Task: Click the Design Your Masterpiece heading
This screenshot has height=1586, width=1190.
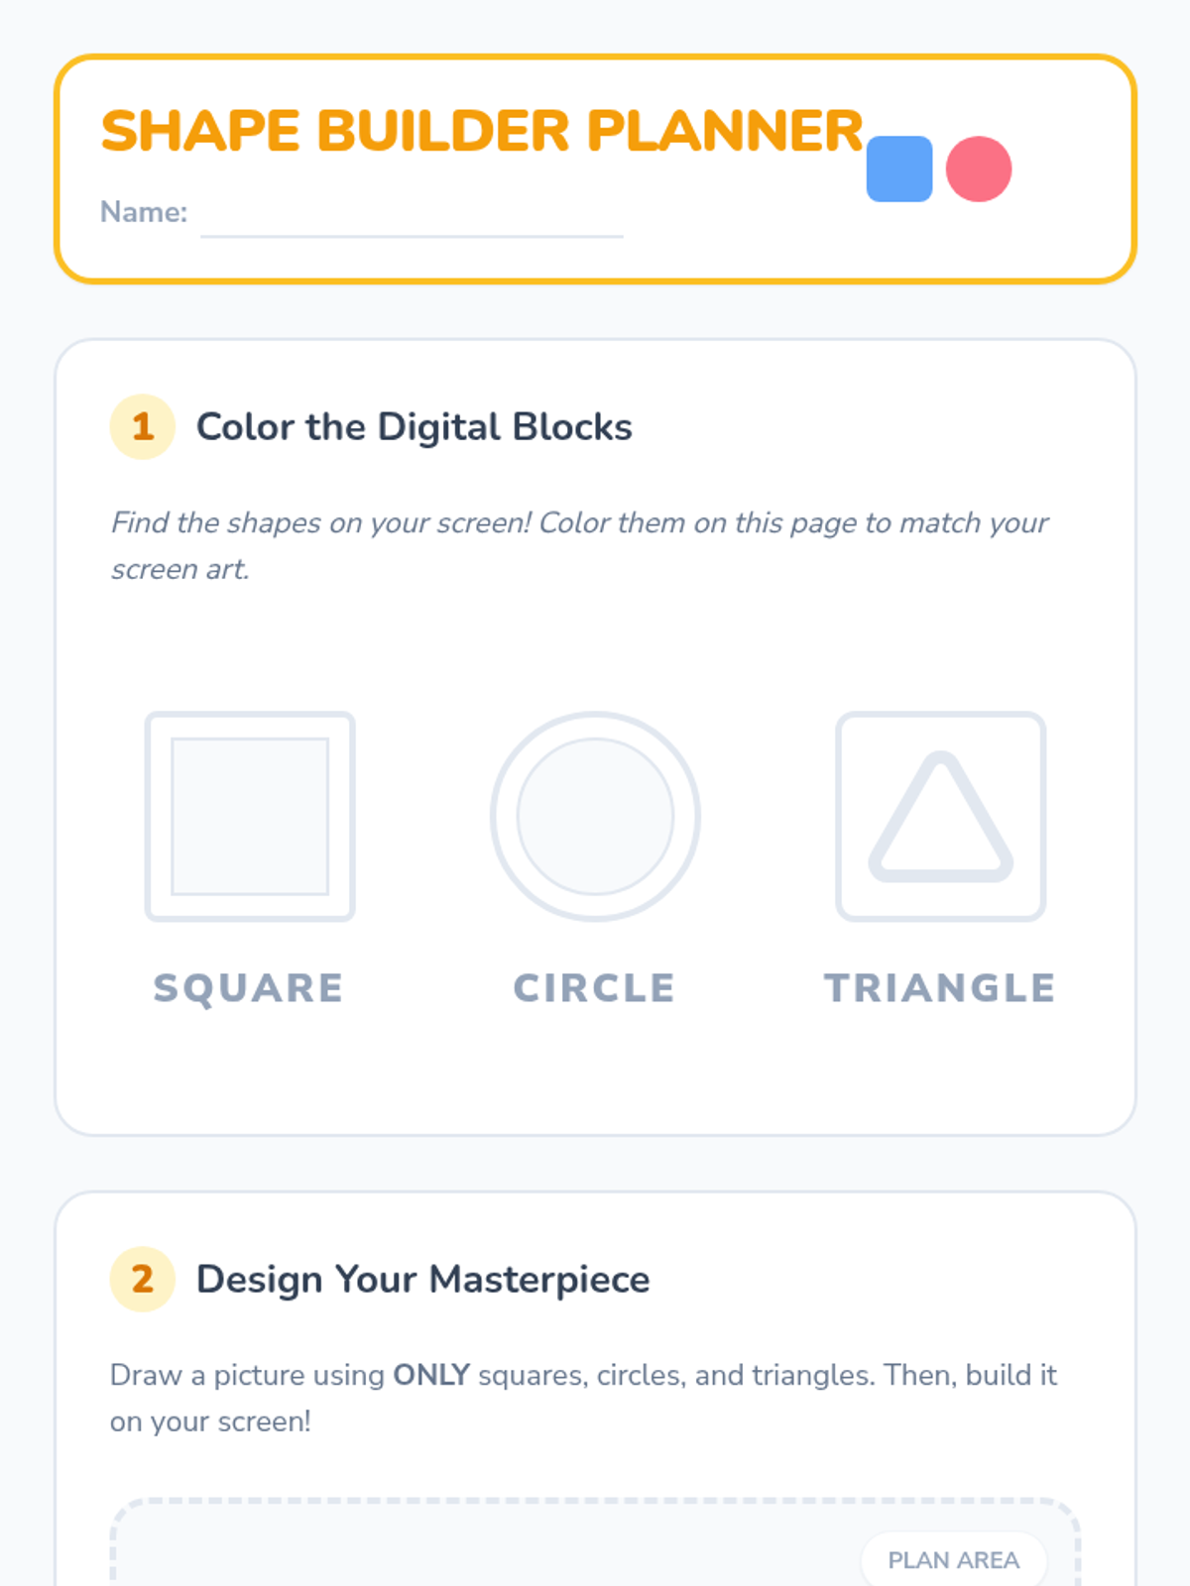Action: point(422,1279)
